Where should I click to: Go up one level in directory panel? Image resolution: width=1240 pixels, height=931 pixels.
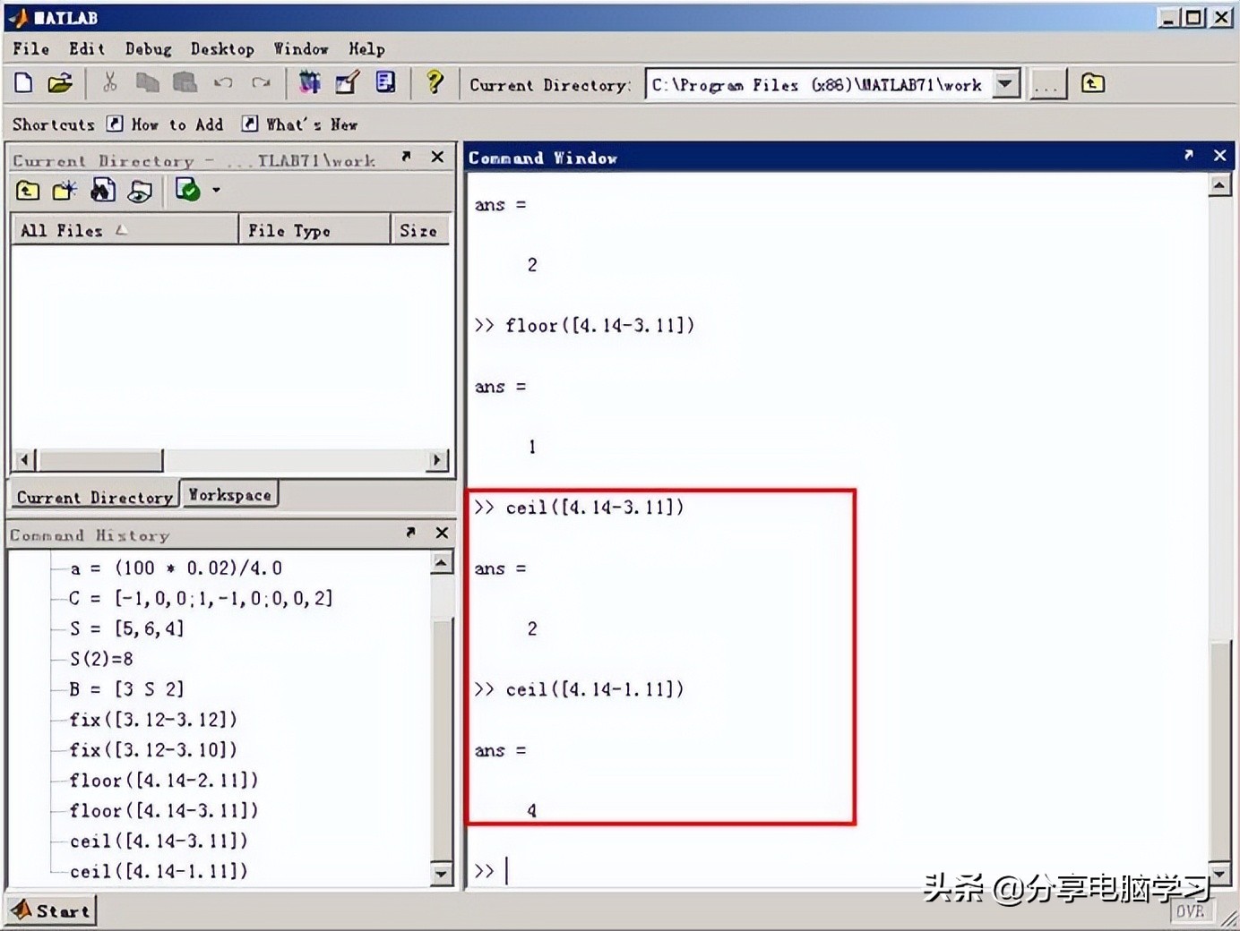[28, 190]
